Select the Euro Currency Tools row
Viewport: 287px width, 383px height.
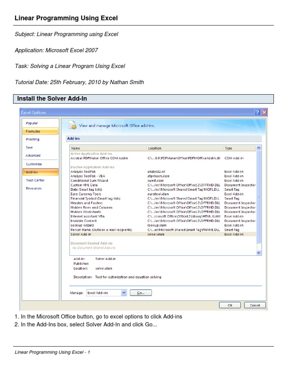[x=163, y=194]
